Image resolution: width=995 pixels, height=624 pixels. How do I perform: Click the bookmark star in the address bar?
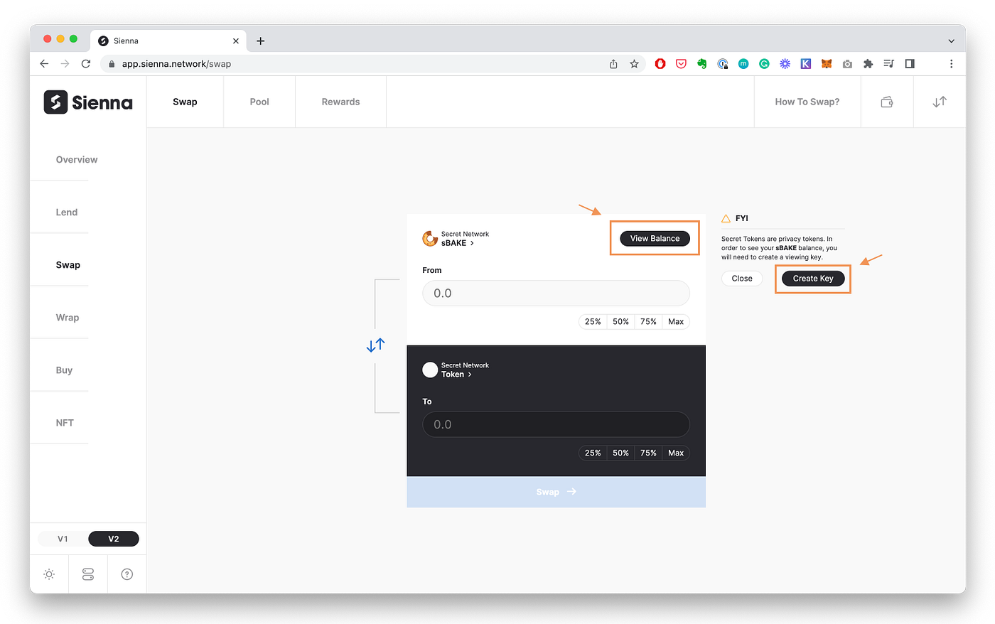coord(634,63)
